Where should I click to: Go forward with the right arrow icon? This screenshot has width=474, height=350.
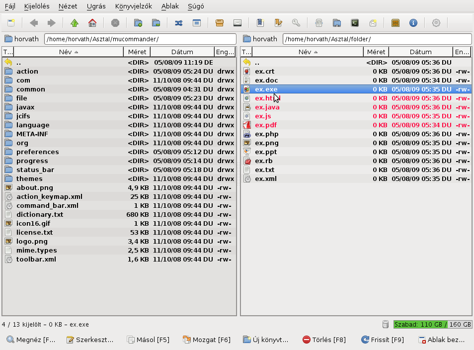click(x=52, y=23)
